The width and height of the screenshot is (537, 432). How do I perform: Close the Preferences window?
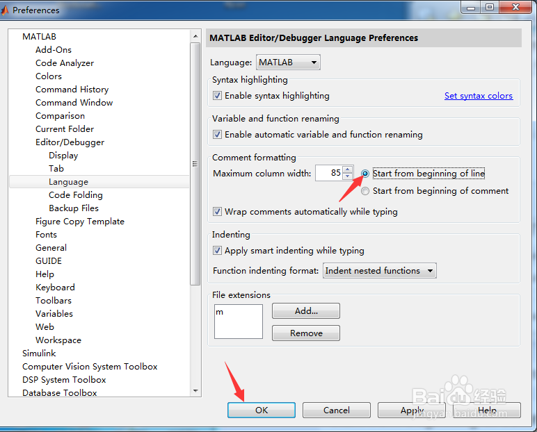click(x=515, y=8)
